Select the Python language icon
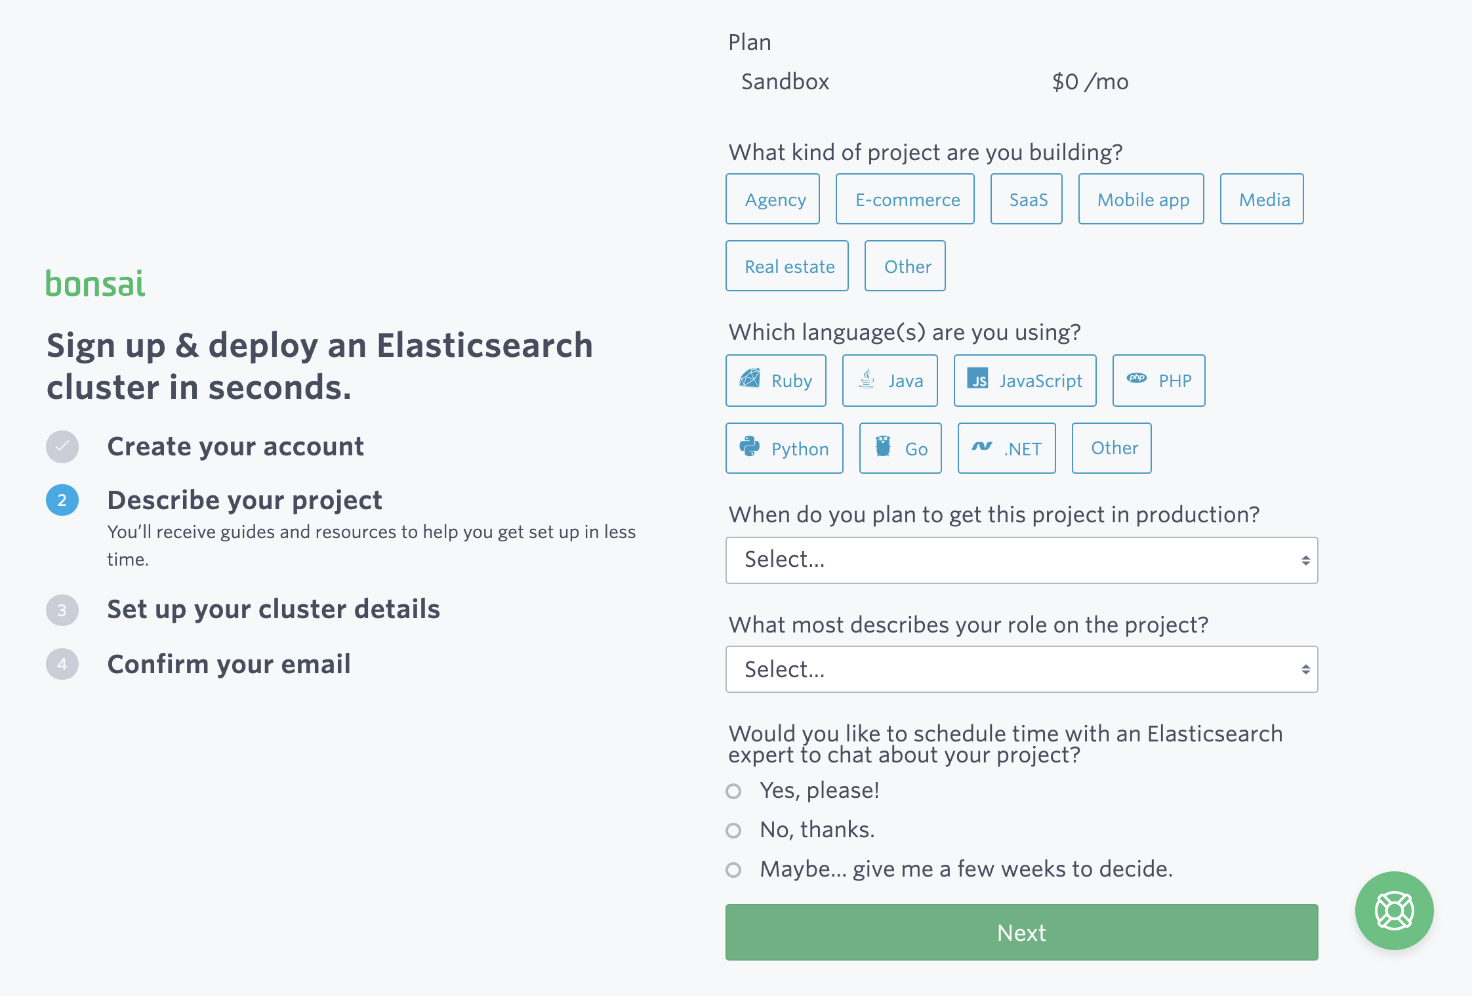 coord(784,448)
